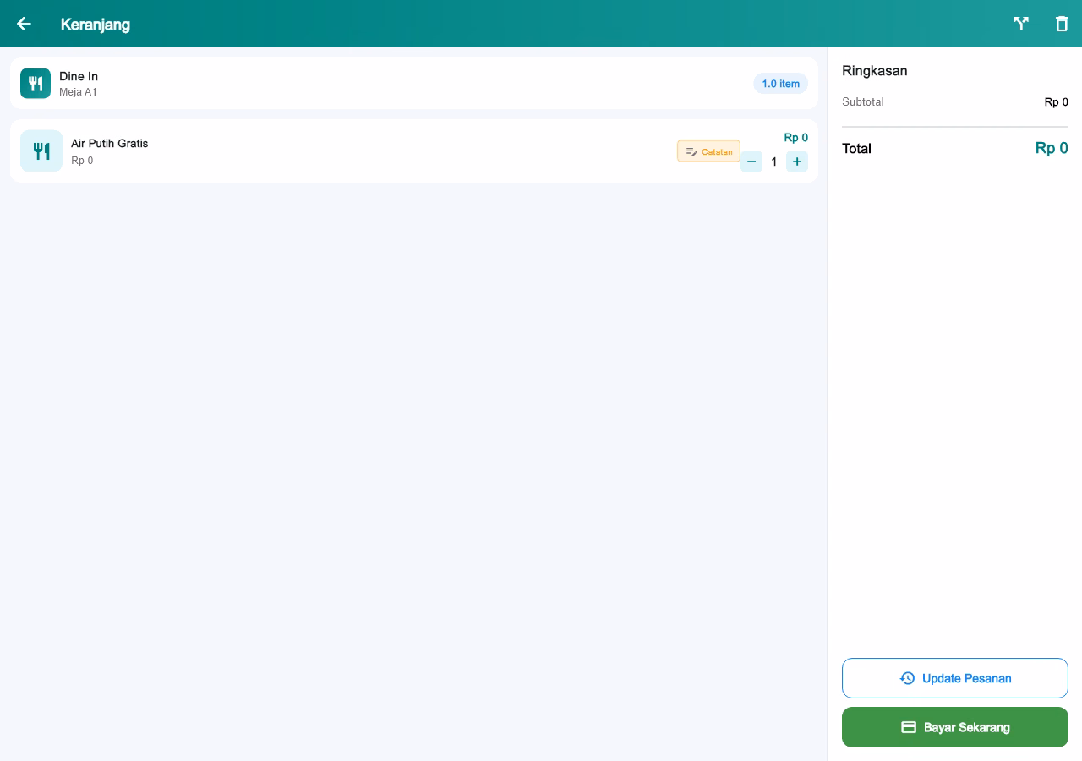Click the quantity value 1
The width and height of the screenshot is (1082, 761).
click(774, 162)
